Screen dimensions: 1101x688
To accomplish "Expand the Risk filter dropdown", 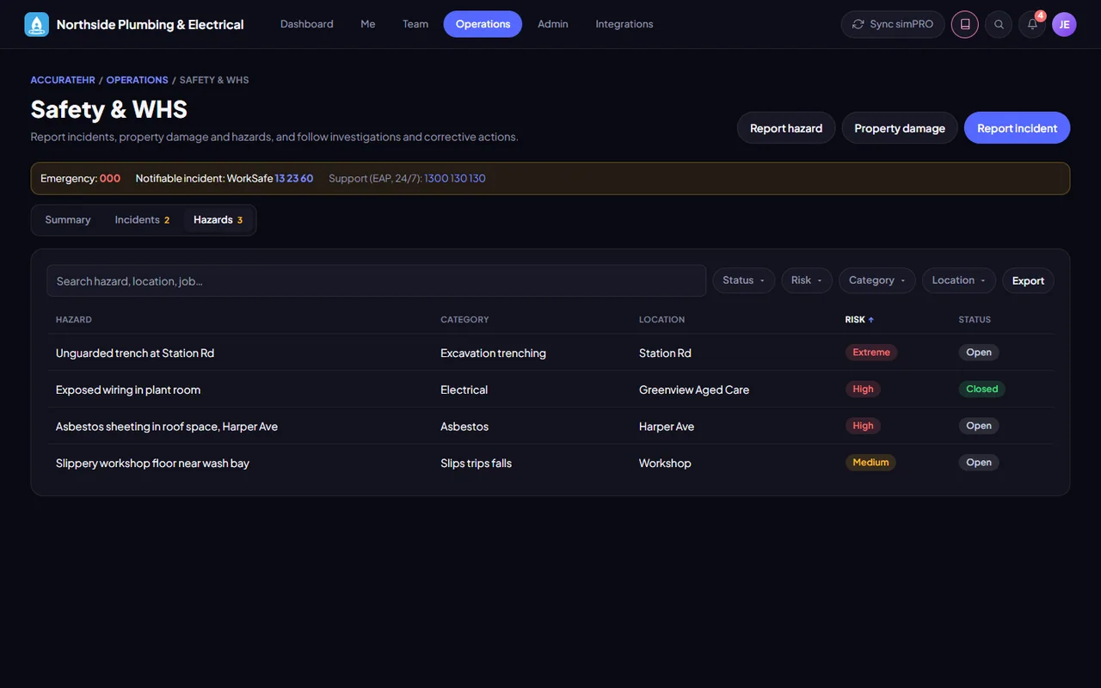I will pyautogui.click(x=806, y=280).
